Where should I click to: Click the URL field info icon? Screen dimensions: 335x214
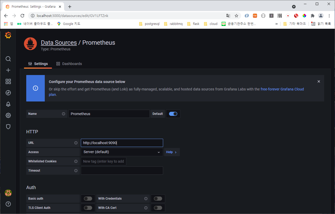pyautogui.click(x=76, y=143)
